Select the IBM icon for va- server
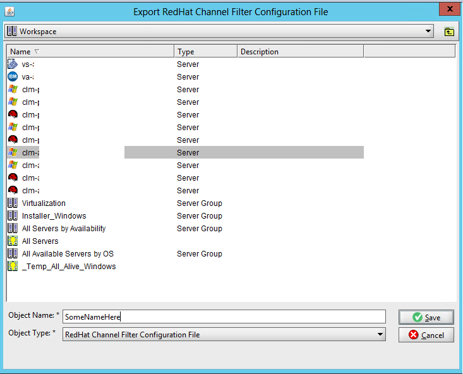The image size is (463, 374). point(13,77)
